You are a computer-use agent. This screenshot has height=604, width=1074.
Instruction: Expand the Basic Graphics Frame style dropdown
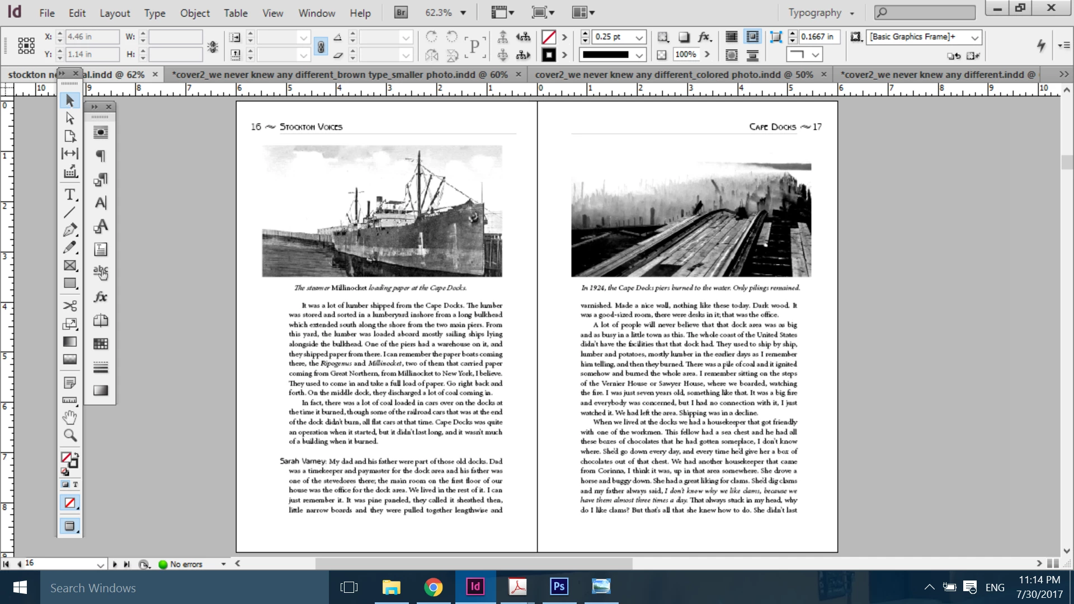click(975, 37)
